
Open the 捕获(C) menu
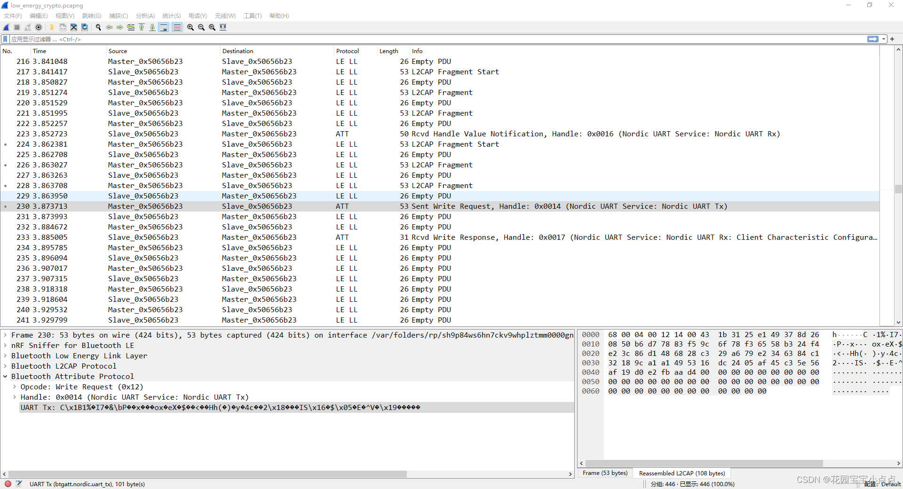tap(118, 16)
